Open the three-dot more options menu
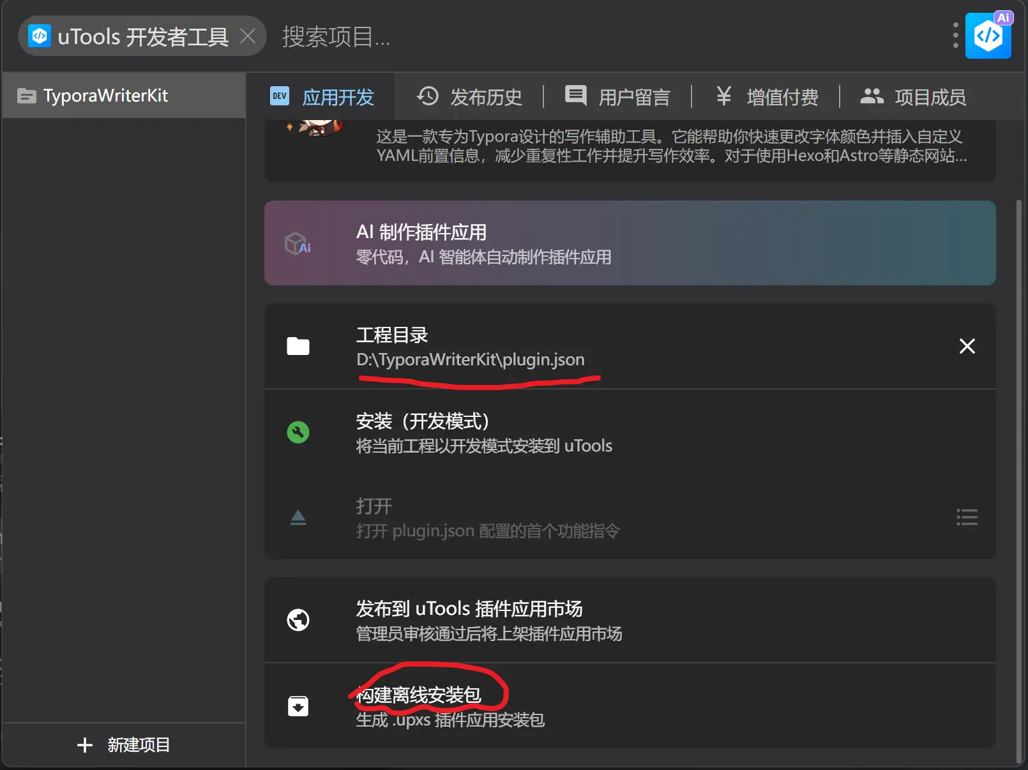 click(x=955, y=36)
